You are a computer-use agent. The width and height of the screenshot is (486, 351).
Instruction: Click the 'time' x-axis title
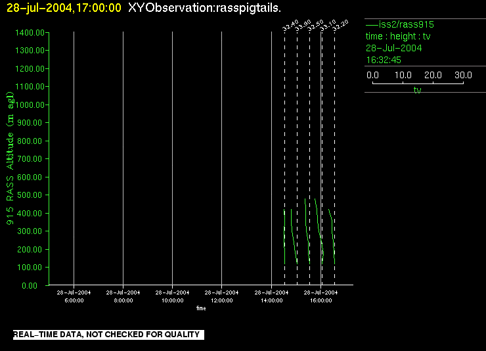coord(201,308)
